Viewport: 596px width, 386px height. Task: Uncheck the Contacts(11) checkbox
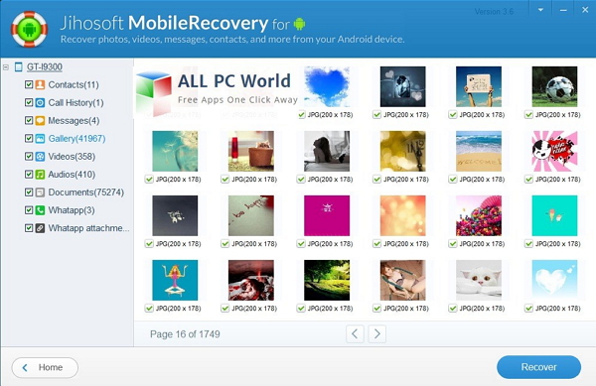click(29, 84)
